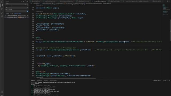This screenshot has height=96, width=171.
Task: Toggle use exclude settings and ignore files
Action: [28, 11]
